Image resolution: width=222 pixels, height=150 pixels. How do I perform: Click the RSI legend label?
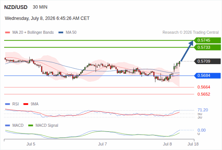click(x=15, y=104)
